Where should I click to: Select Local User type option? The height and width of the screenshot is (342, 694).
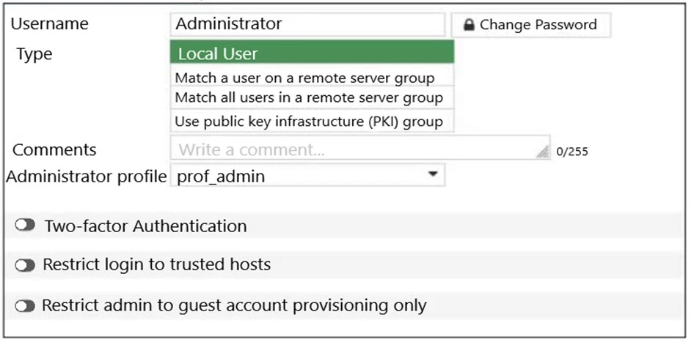312,53
